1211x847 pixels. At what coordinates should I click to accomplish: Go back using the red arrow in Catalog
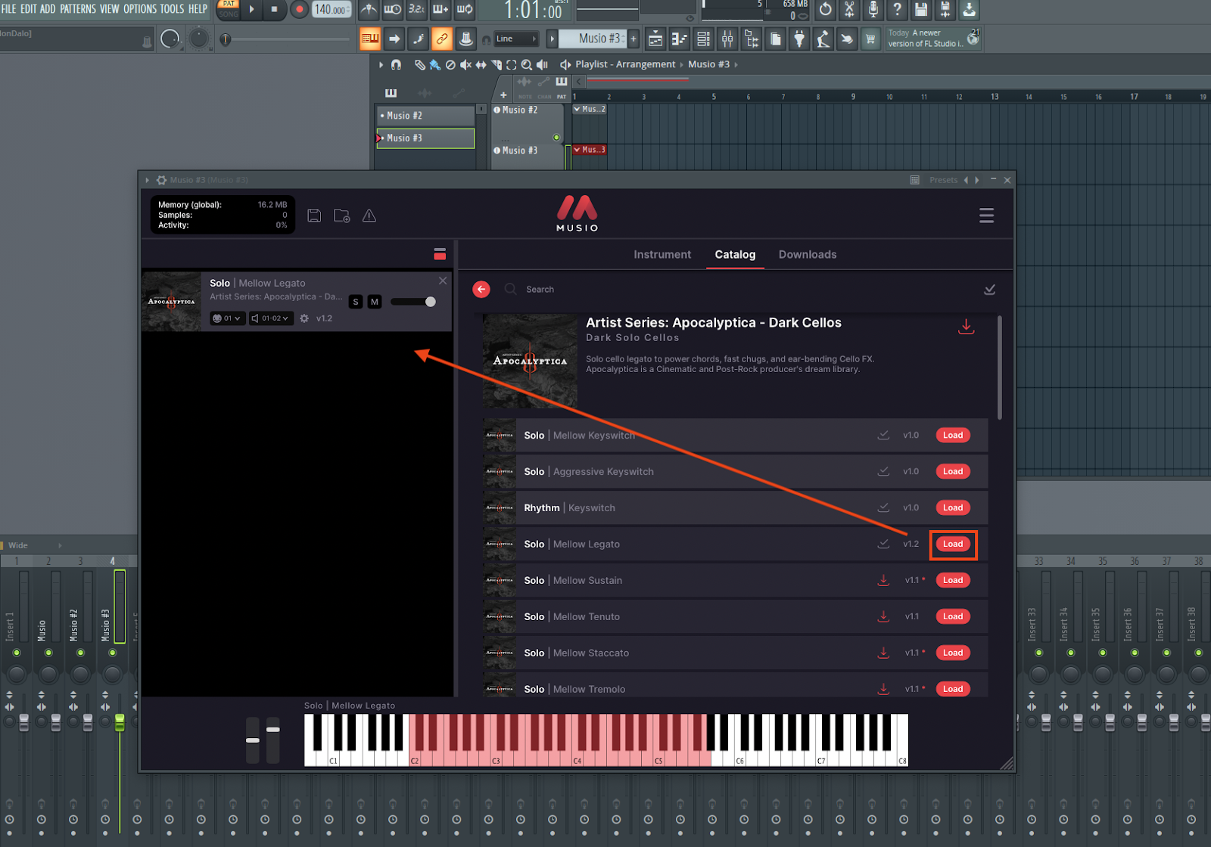(481, 290)
